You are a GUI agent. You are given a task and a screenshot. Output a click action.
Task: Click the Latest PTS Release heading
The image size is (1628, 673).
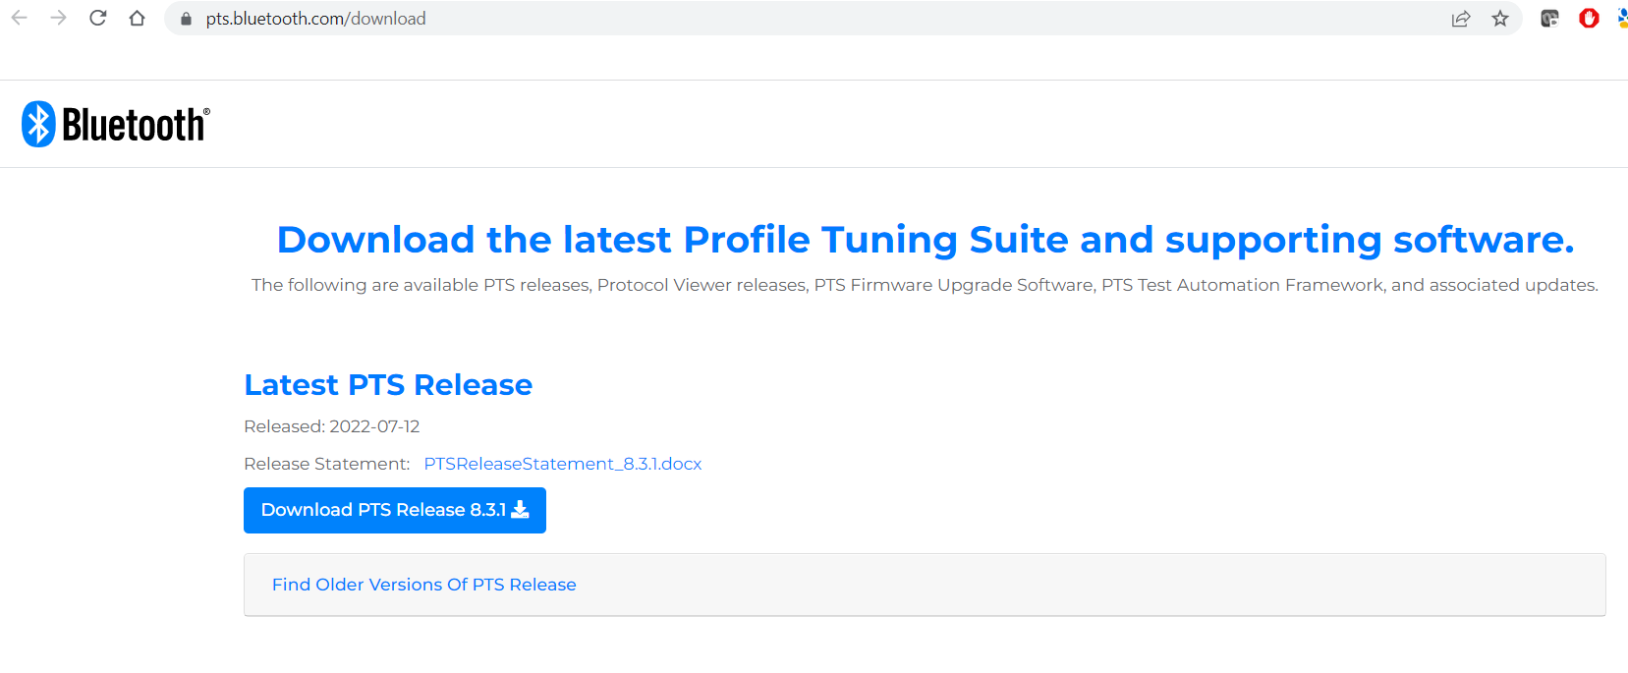click(x=388, y=385)
